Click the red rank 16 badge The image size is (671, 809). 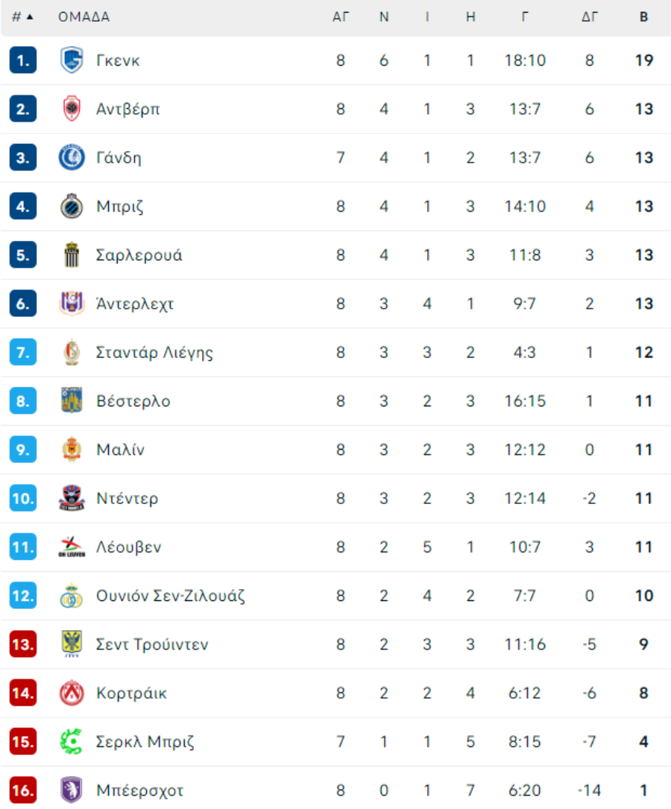click(x=22, y=790)
